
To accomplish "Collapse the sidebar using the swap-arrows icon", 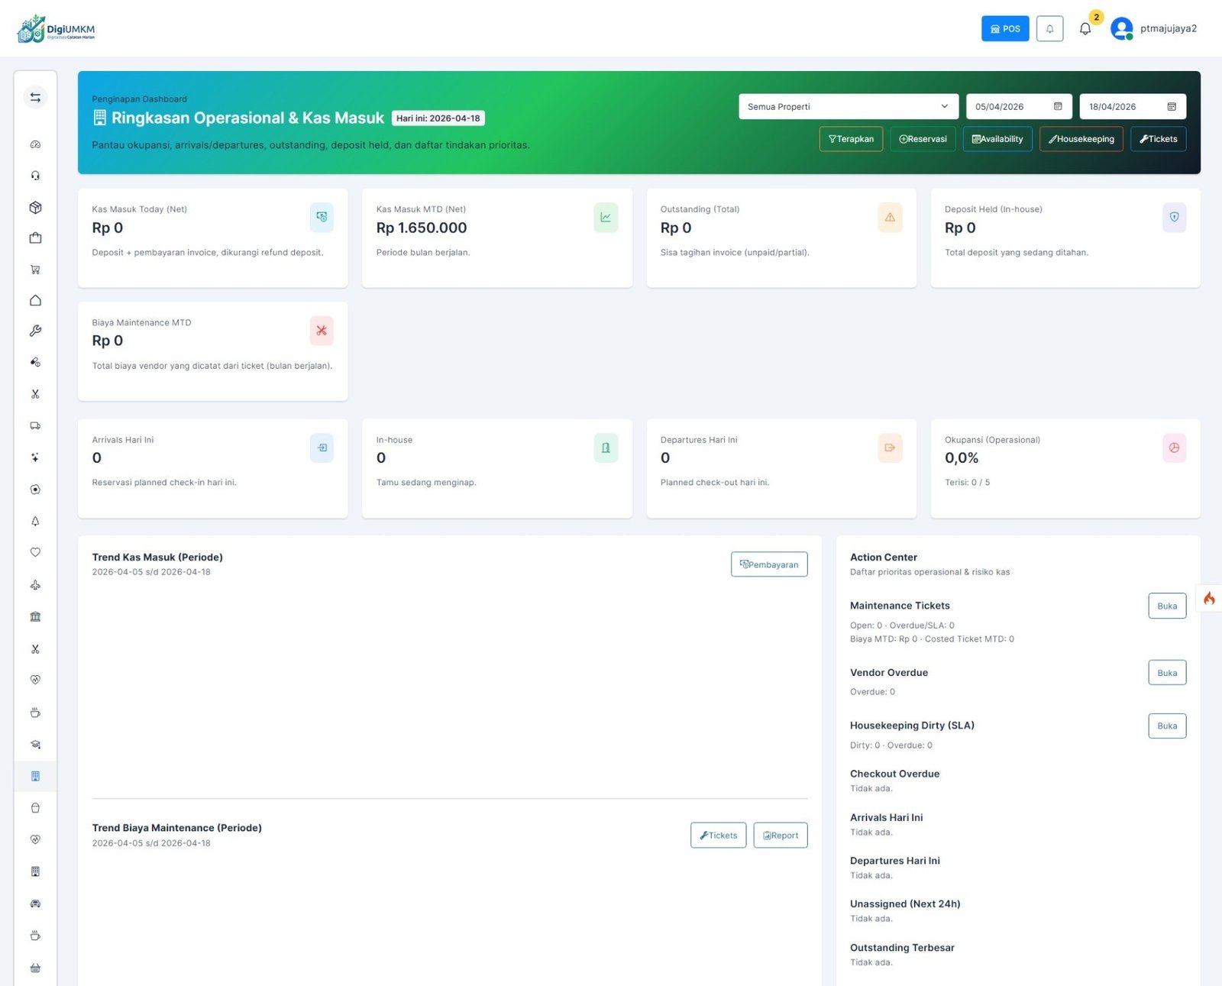I will tap(35, 98).
